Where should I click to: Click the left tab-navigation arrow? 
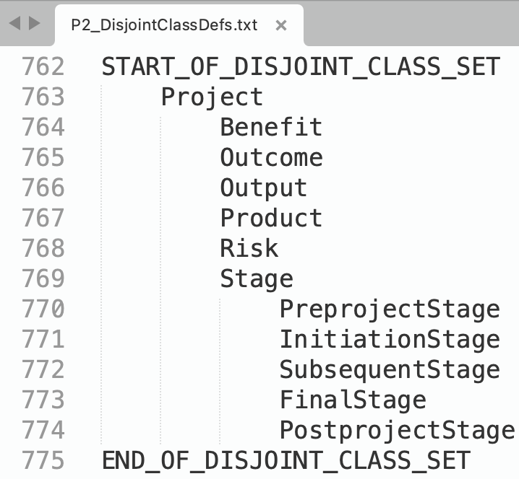[14, 23]
